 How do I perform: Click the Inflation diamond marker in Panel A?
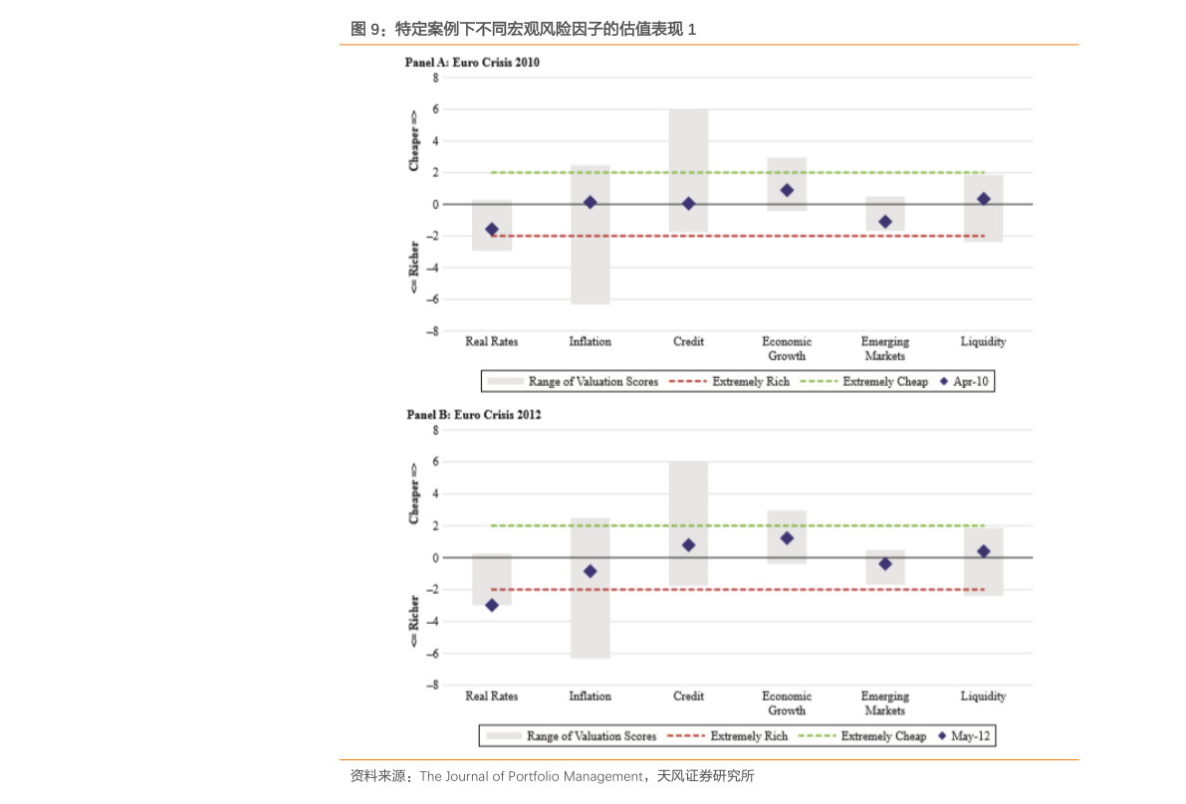pos(590,203)
